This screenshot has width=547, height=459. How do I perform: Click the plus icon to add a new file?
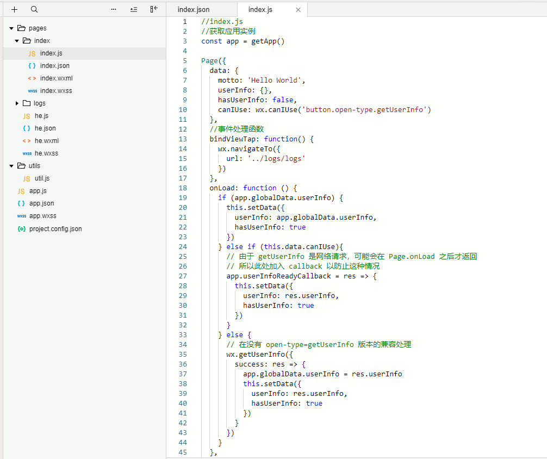pos(15,10)
